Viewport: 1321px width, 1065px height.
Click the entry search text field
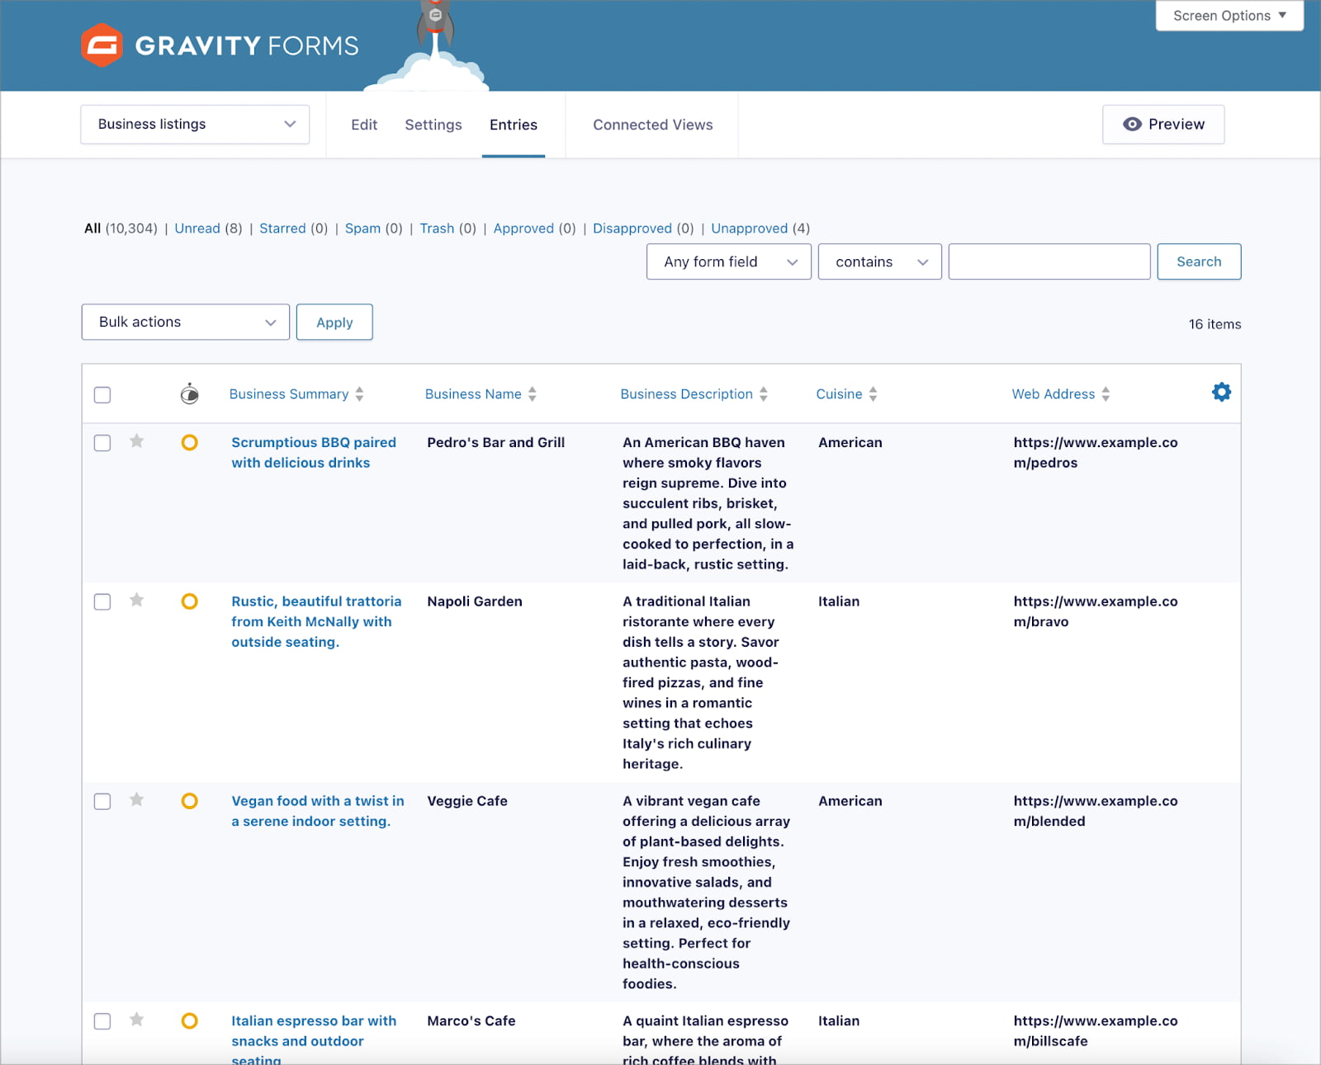(x=1049, y=262)
